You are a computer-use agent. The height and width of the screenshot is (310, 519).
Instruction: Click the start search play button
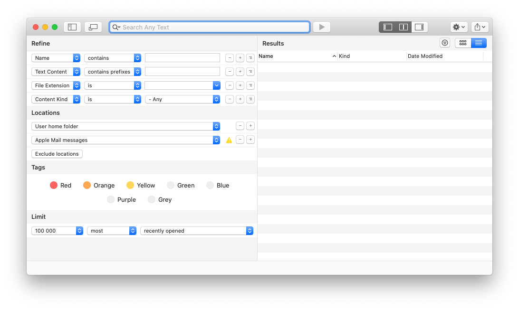(x=322, y=27)
